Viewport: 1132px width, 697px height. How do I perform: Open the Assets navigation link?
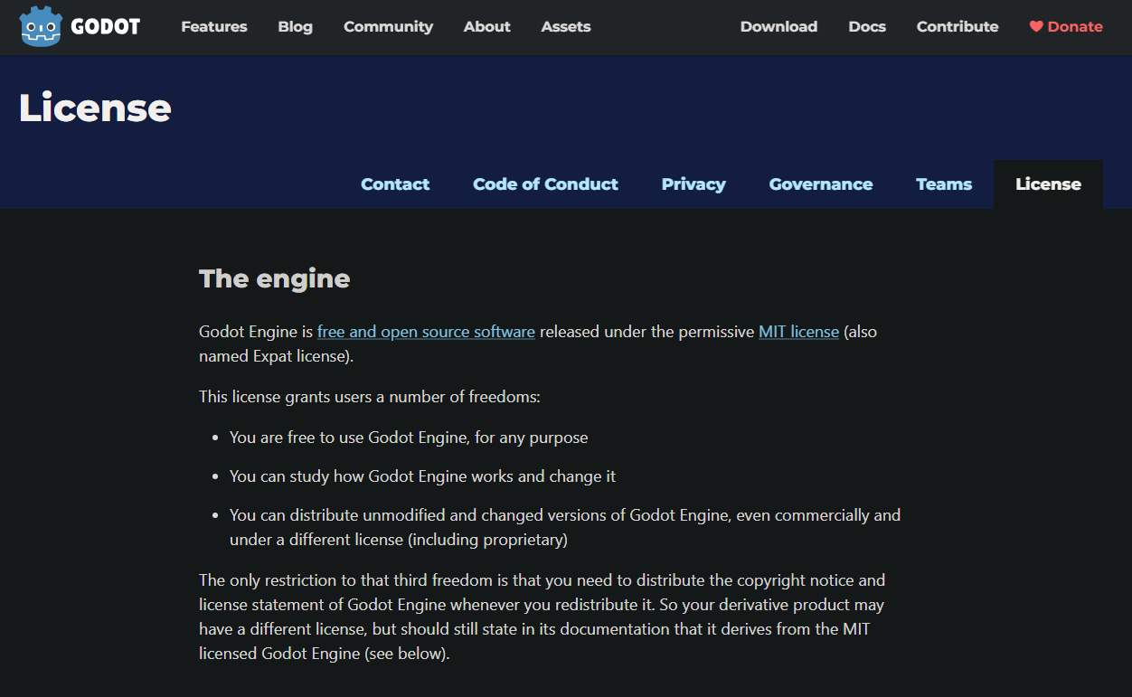(566, 27)
